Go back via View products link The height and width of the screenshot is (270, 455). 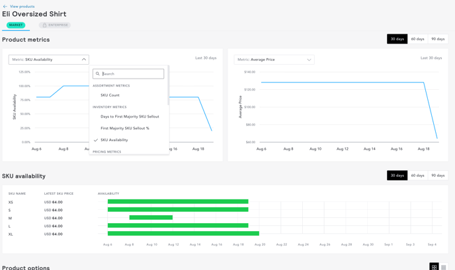pos(22,7)
